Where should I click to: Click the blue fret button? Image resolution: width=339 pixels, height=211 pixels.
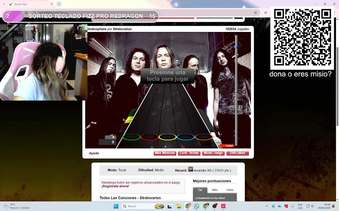click(185, 137)
